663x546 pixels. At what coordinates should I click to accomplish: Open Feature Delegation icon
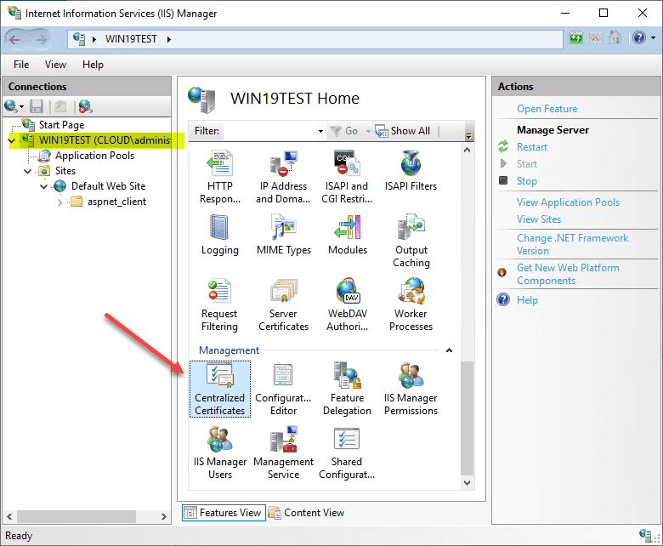click(x=347, y=390)
